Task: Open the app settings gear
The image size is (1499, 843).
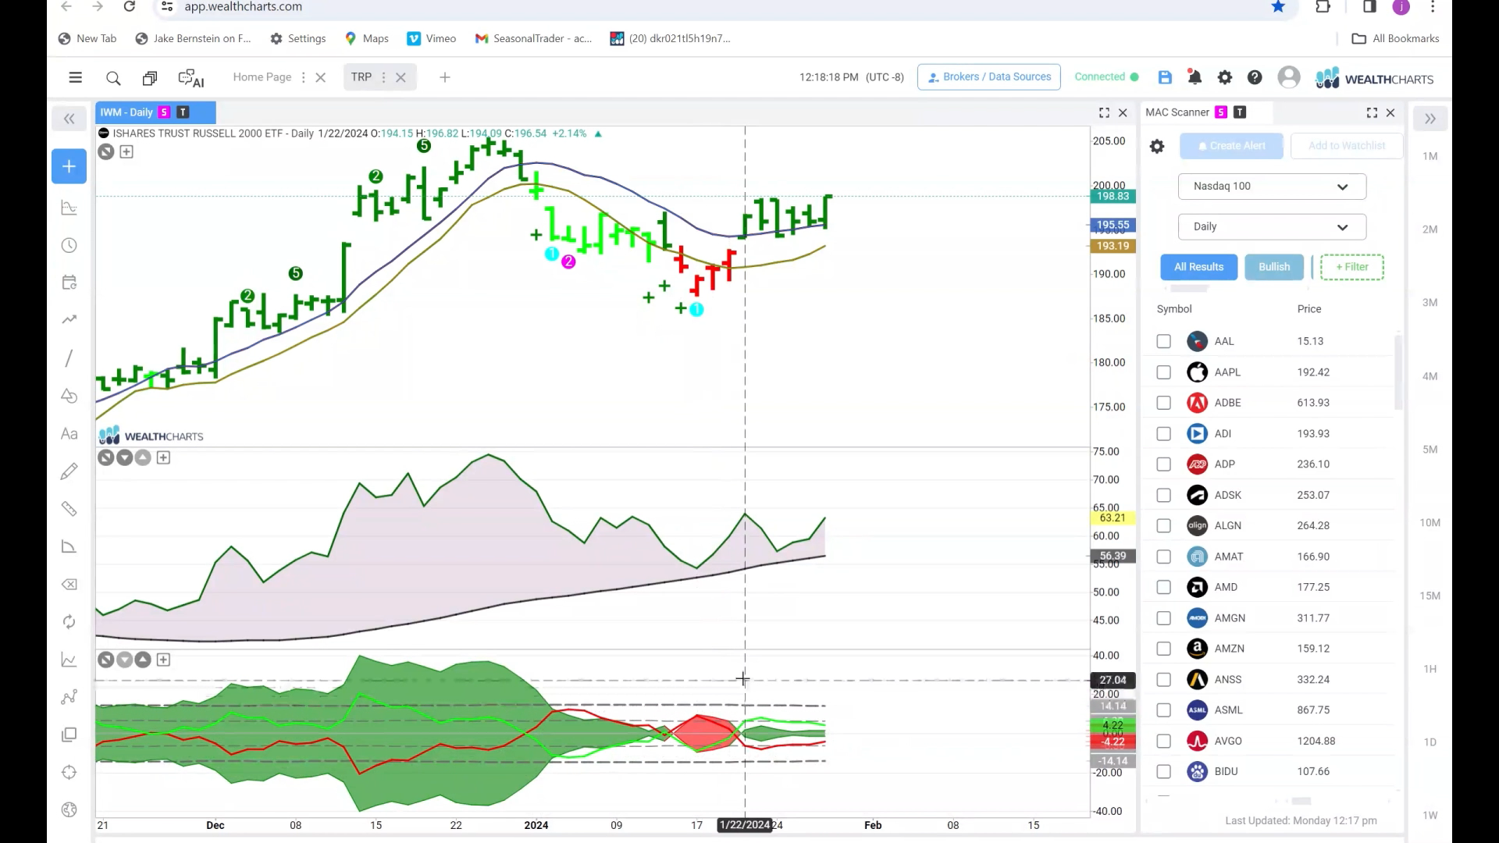Action: [x=1225, y=77]
